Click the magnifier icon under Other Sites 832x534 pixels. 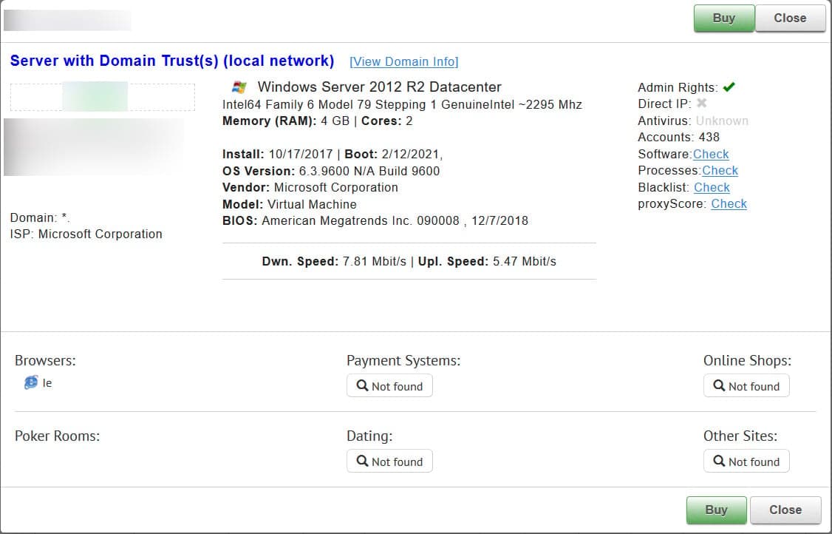point(719,461)
